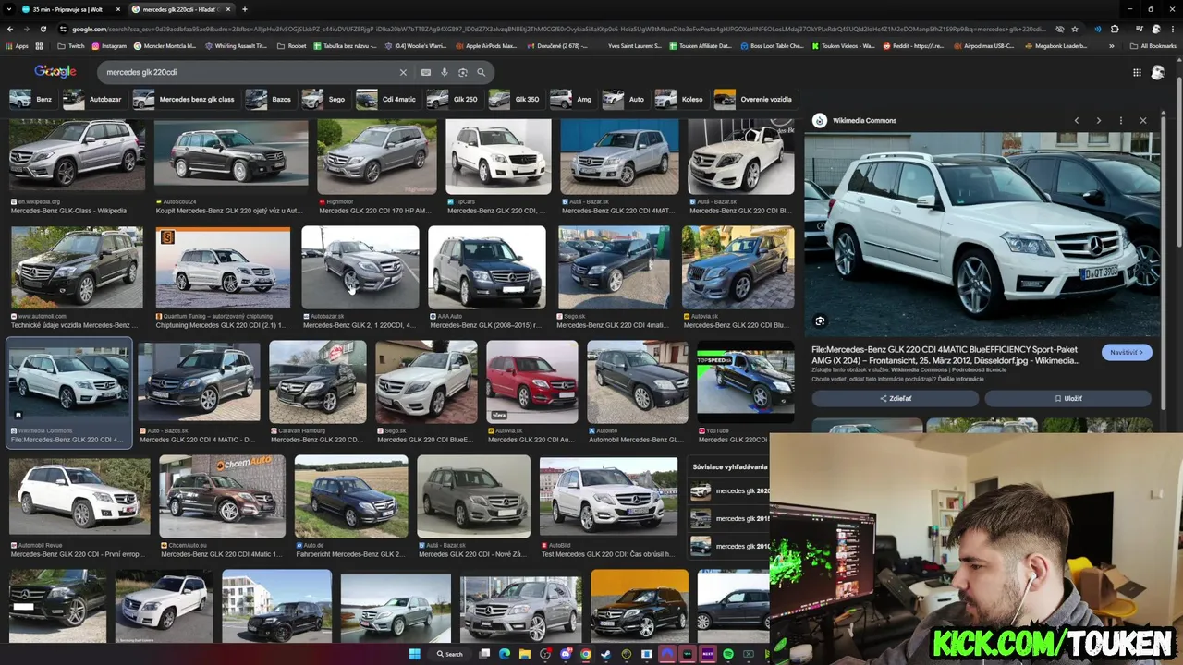The width and height of the screenshot is (1183, 665).
Task: Open first related search mercedes glk 2020
Action: tap(732, 491)
